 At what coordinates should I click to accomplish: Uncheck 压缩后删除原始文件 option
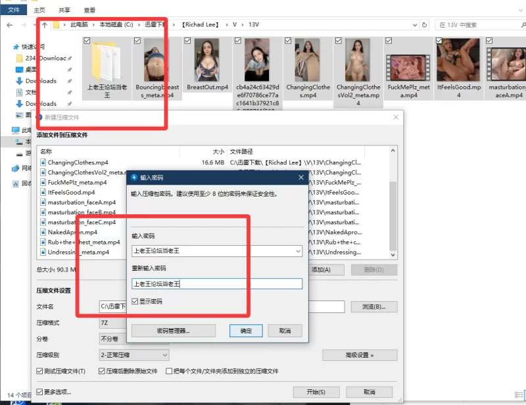pos(103,371)
